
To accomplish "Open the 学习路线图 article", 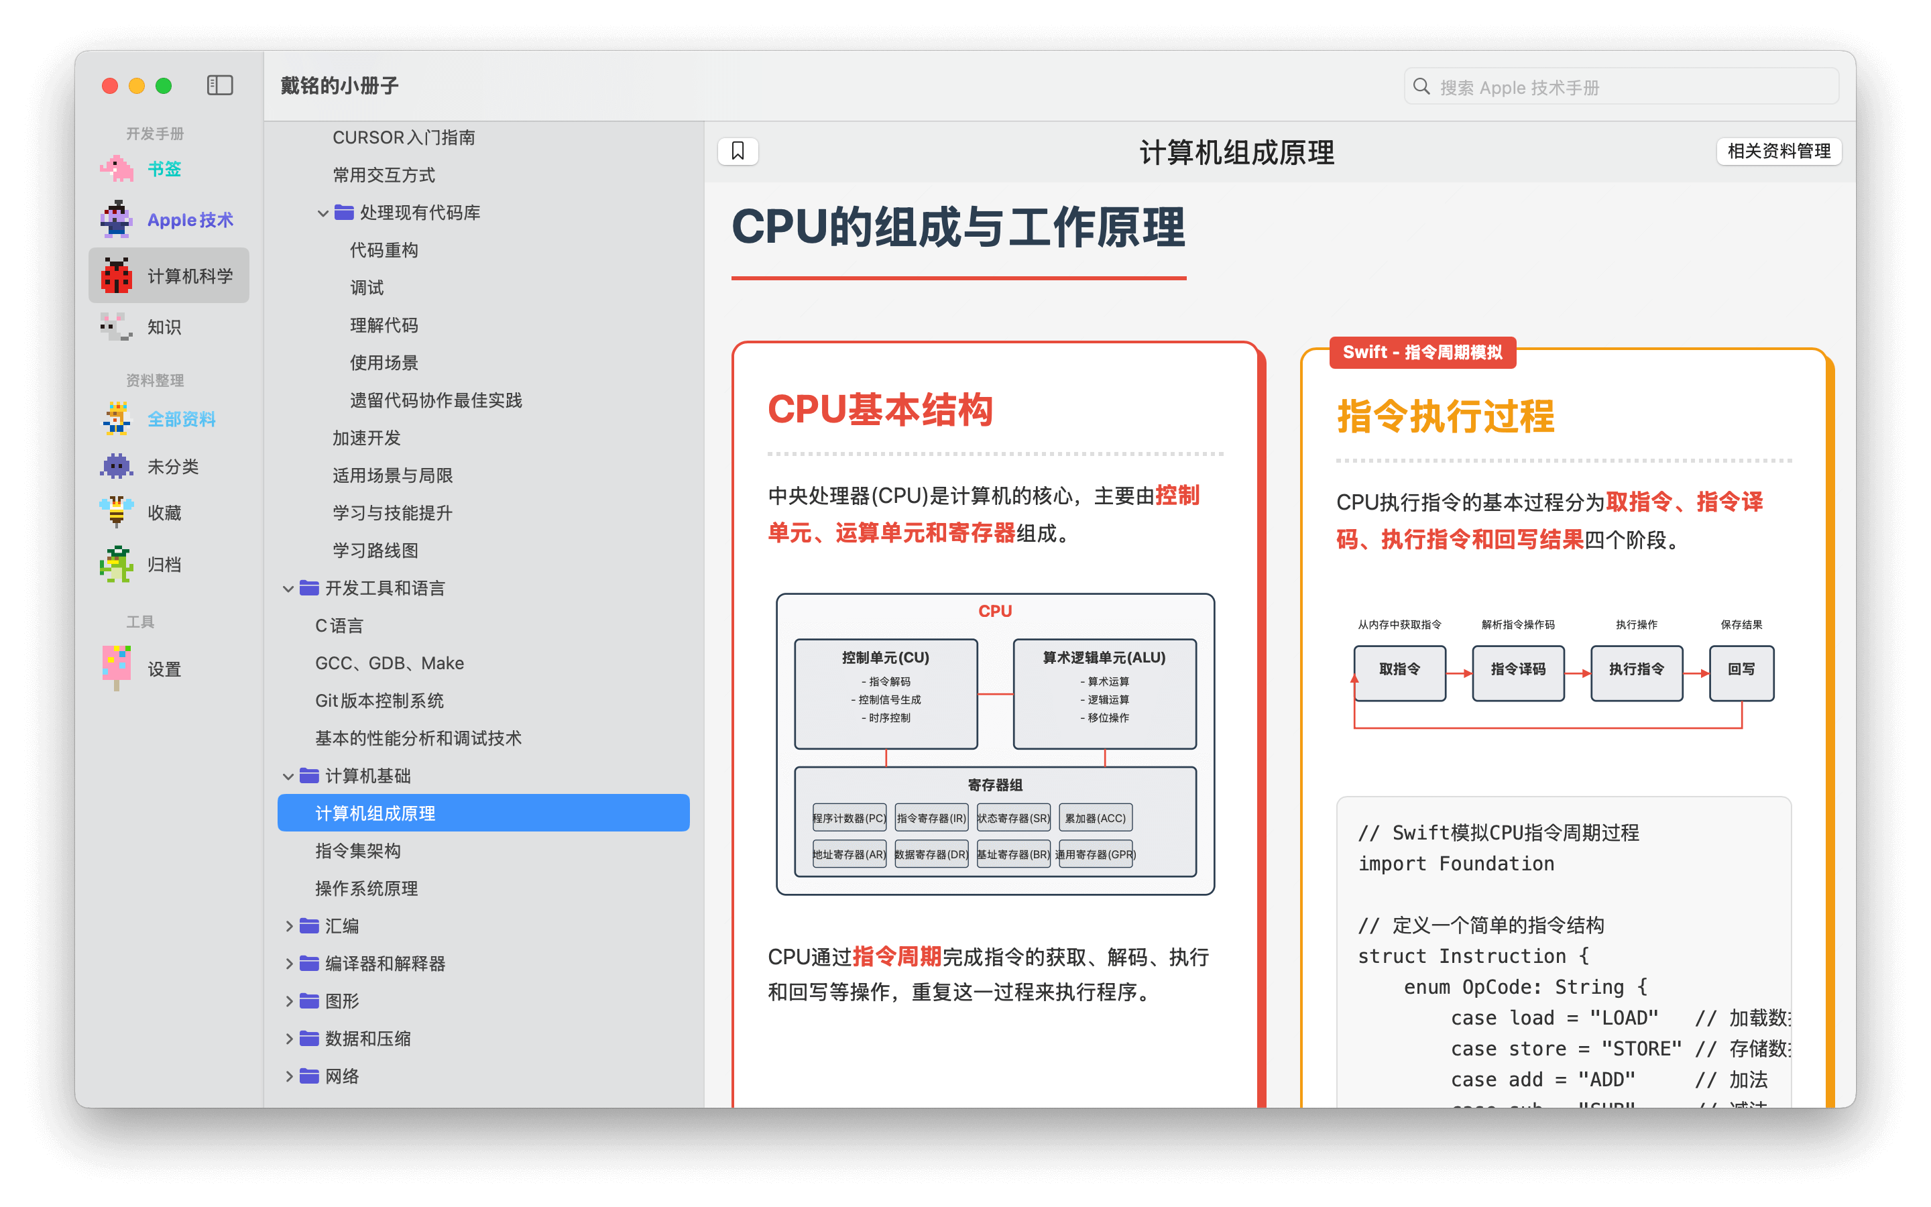I will pyautogui.click(x=375, y=550).
